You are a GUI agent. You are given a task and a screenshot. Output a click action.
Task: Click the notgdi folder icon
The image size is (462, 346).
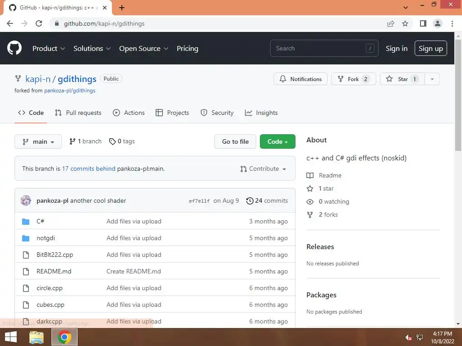tap(26, 238)
